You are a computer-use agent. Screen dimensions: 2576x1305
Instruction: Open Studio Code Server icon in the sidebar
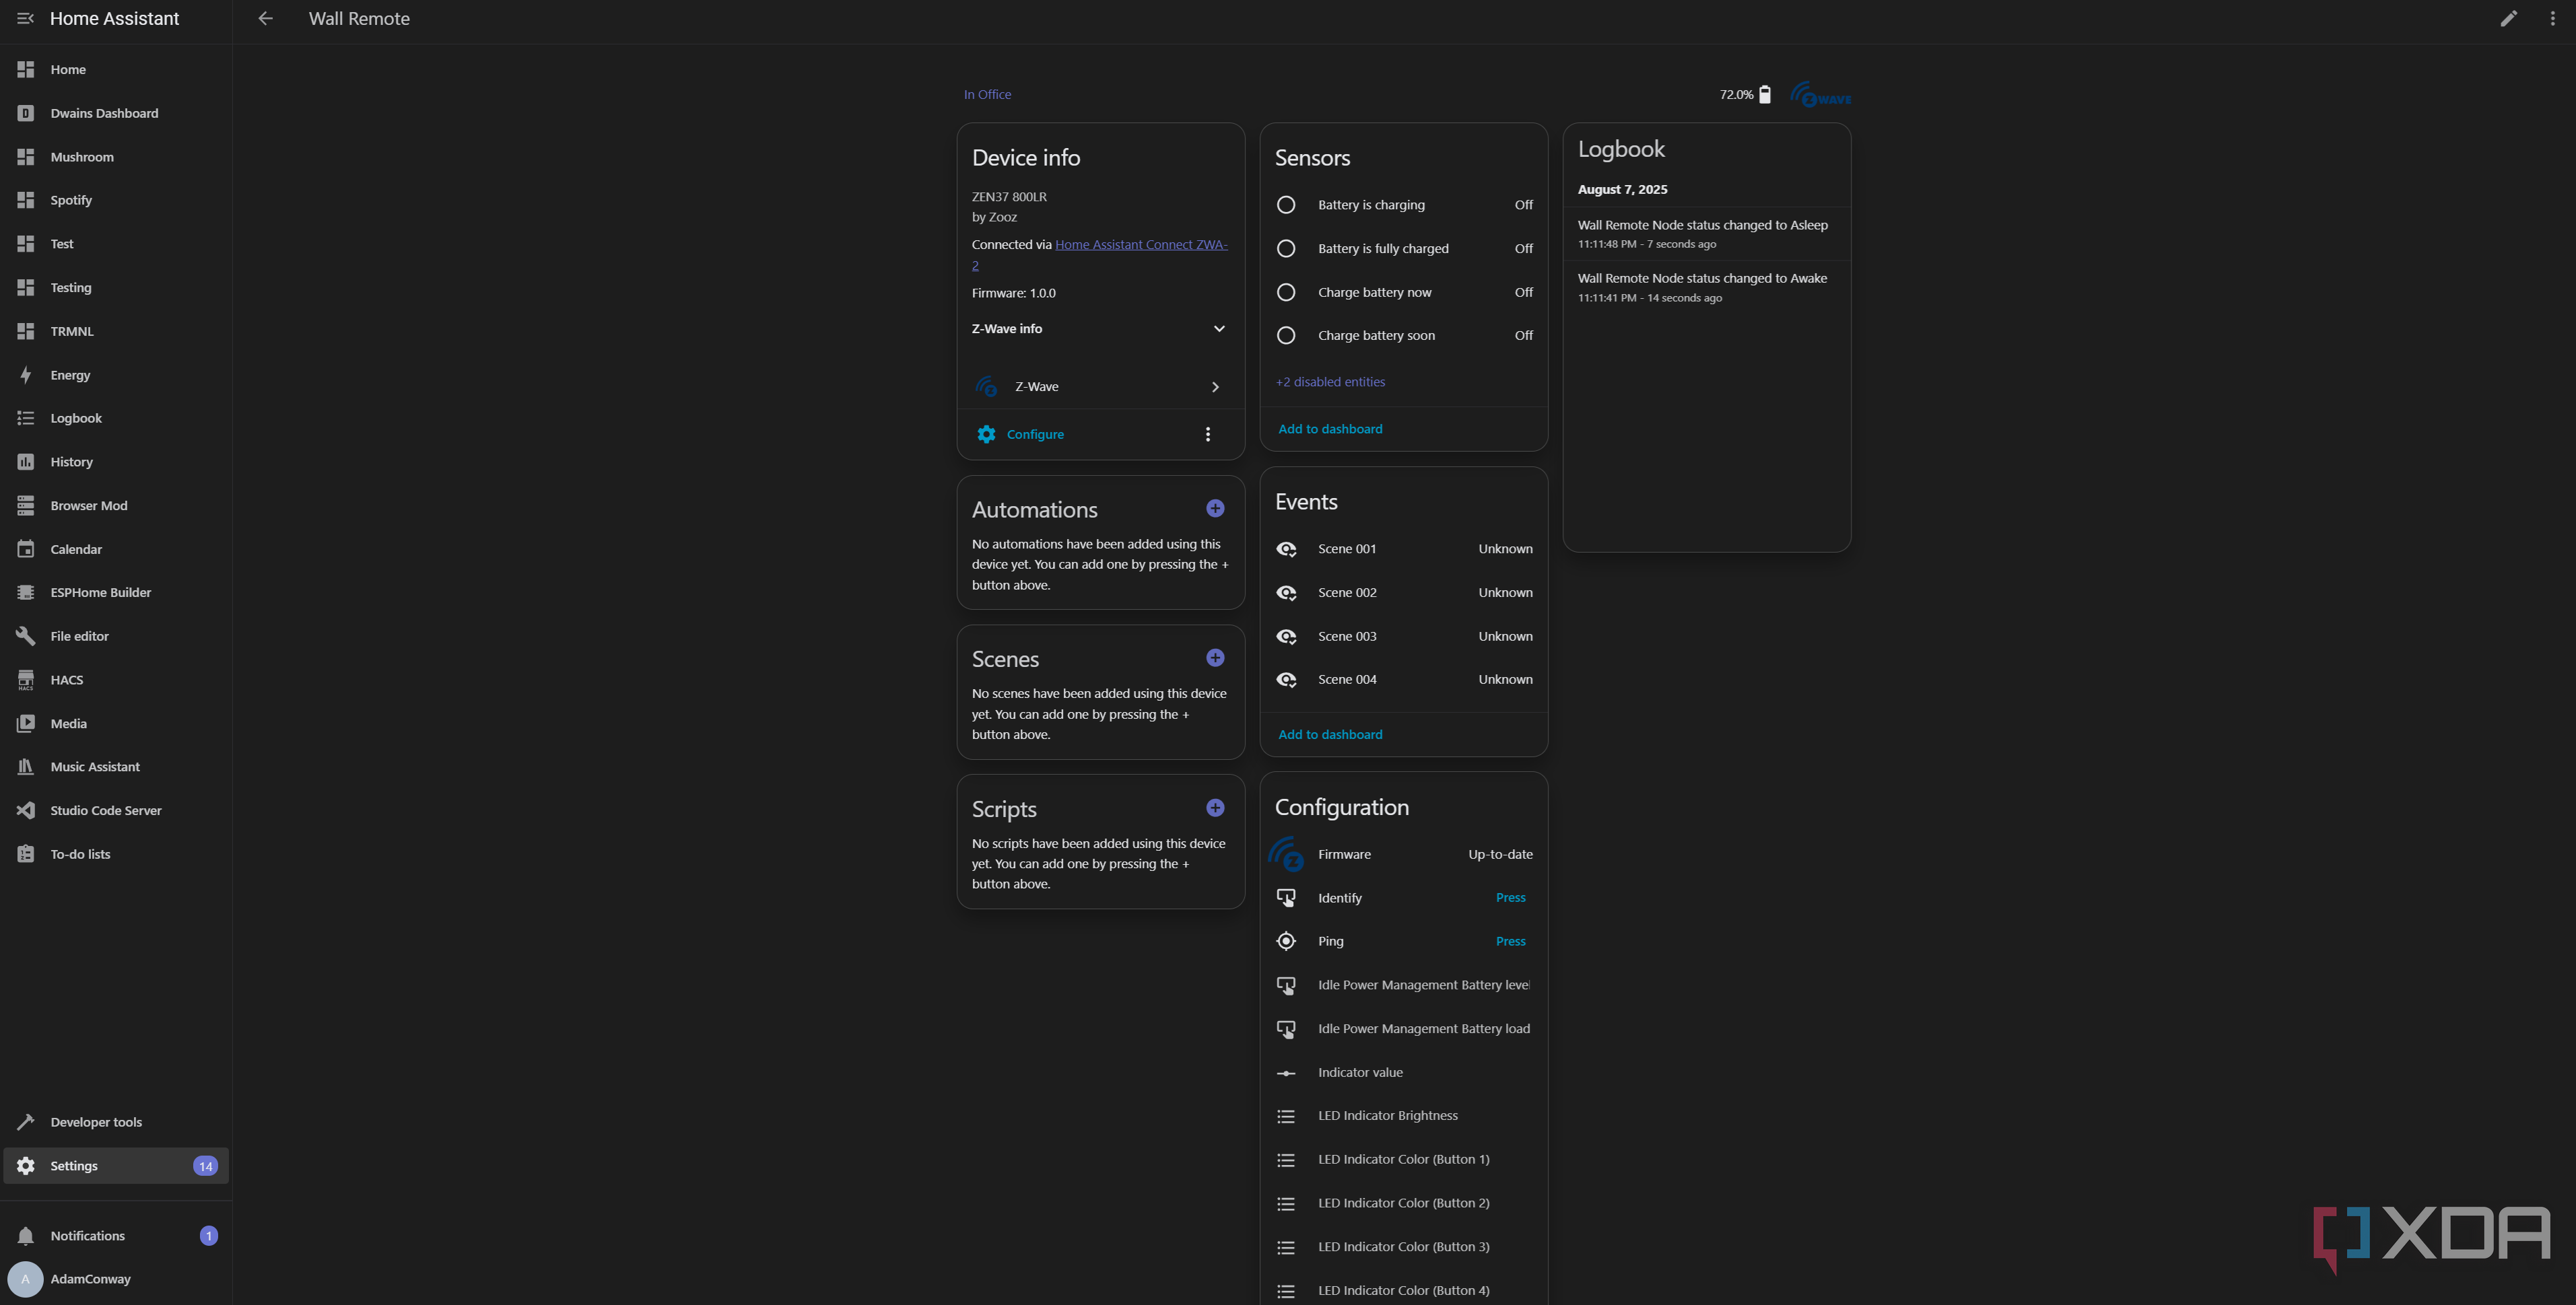26,810
